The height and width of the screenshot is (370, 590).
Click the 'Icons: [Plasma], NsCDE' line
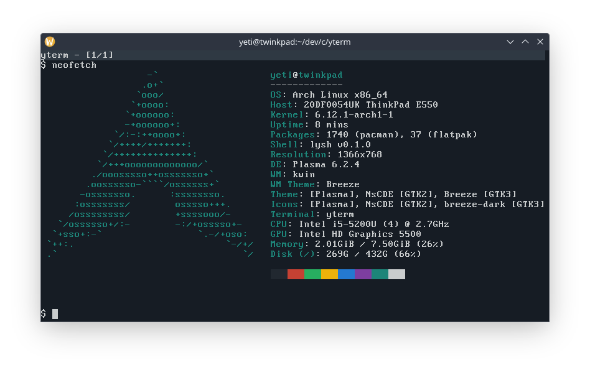click(x=408, y=204)
